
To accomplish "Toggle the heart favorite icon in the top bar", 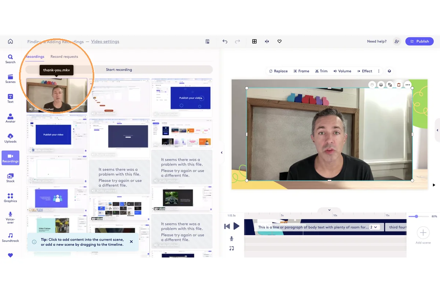I will pyautogui.click(x=279, y=41).
